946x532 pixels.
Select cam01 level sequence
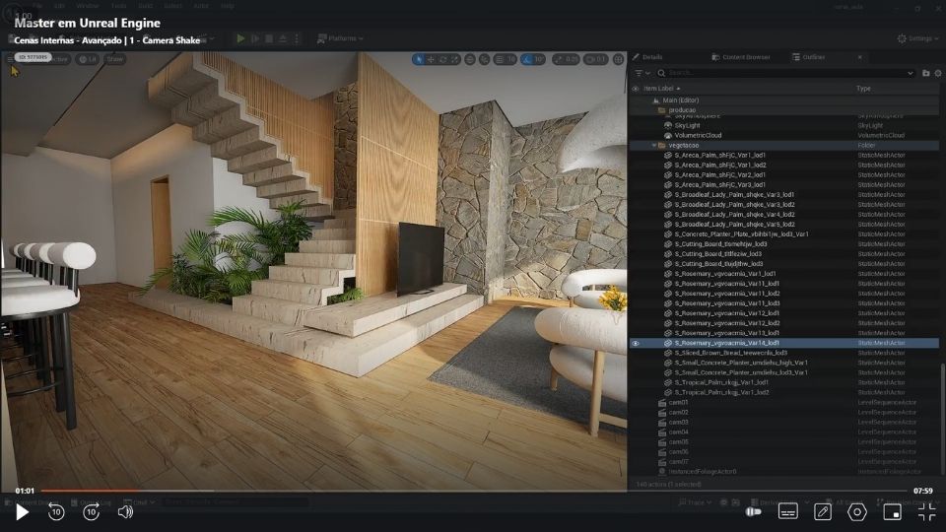pyautogui.click(x=784, y=402)
